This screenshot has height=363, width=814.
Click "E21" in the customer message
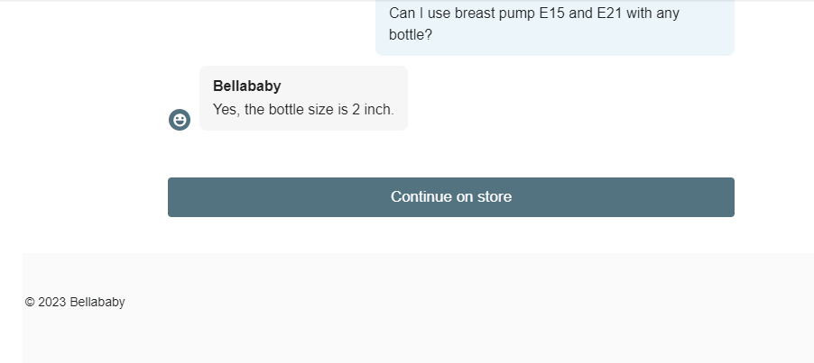(x=609, y=13)
